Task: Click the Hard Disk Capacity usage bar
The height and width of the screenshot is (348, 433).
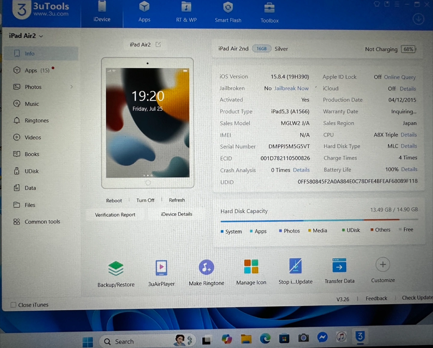Action: click(x=319, y=220)
